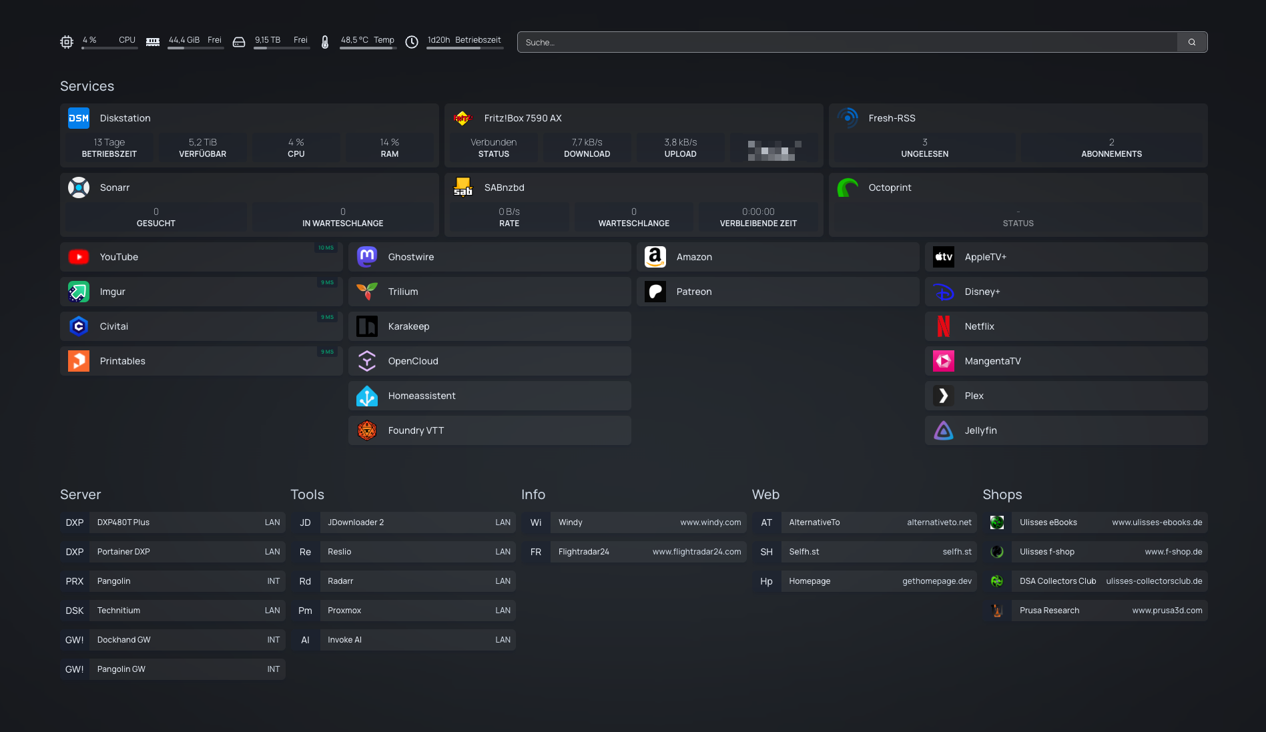Click Fresh-RSS Ungelesen count
The width and height of the screenshot is (1266, 732).
[925, 147]
